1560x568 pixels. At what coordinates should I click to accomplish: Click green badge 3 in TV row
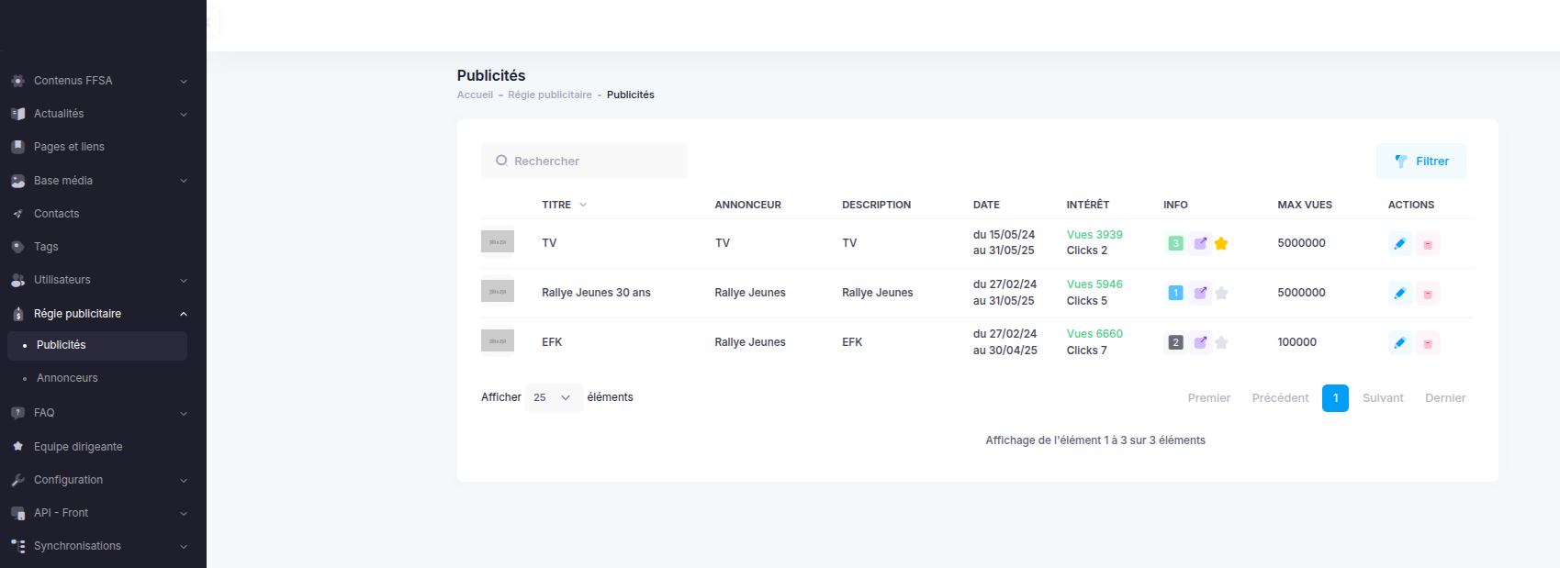1175,243
